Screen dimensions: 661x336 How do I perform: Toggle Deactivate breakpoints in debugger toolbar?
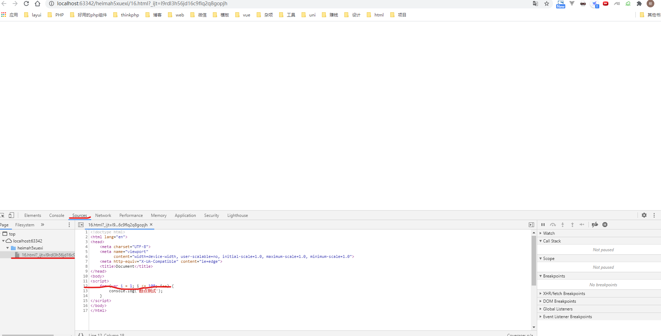595,225
